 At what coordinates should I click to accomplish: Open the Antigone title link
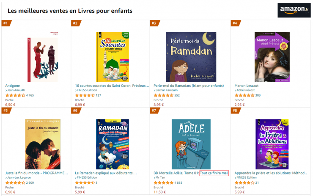pos(13,85)
